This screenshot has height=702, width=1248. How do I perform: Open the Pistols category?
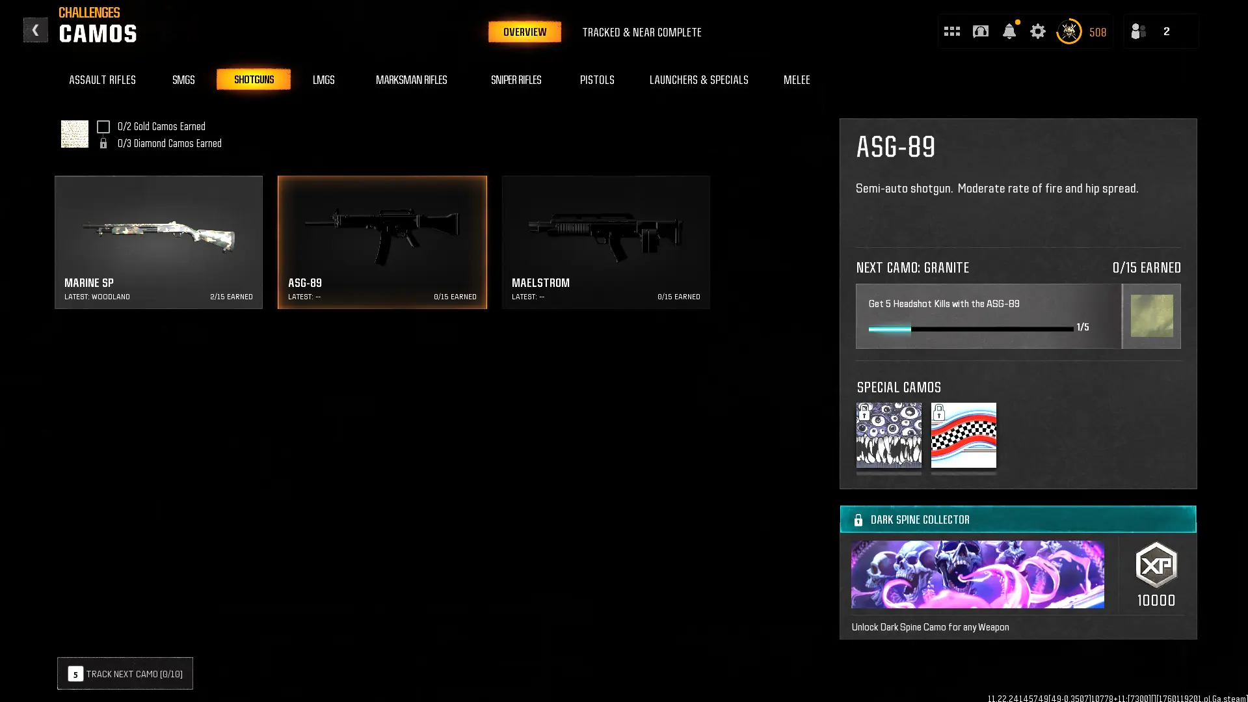click(x=597, y=79)
